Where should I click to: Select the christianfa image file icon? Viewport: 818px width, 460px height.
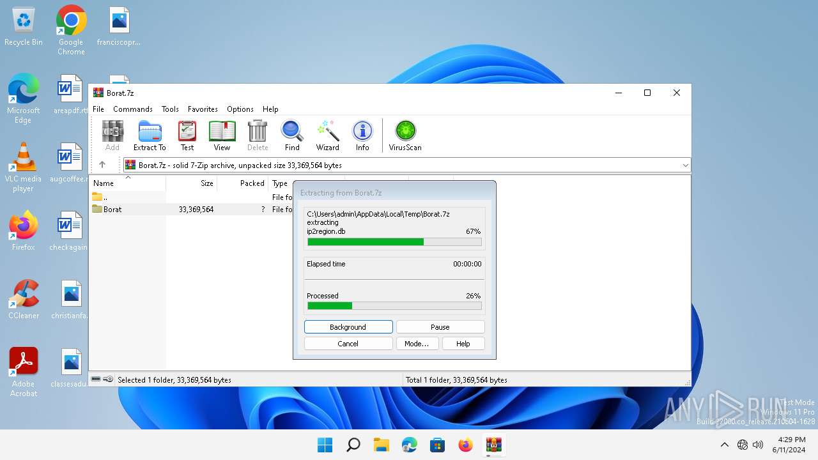coord(70,300)
